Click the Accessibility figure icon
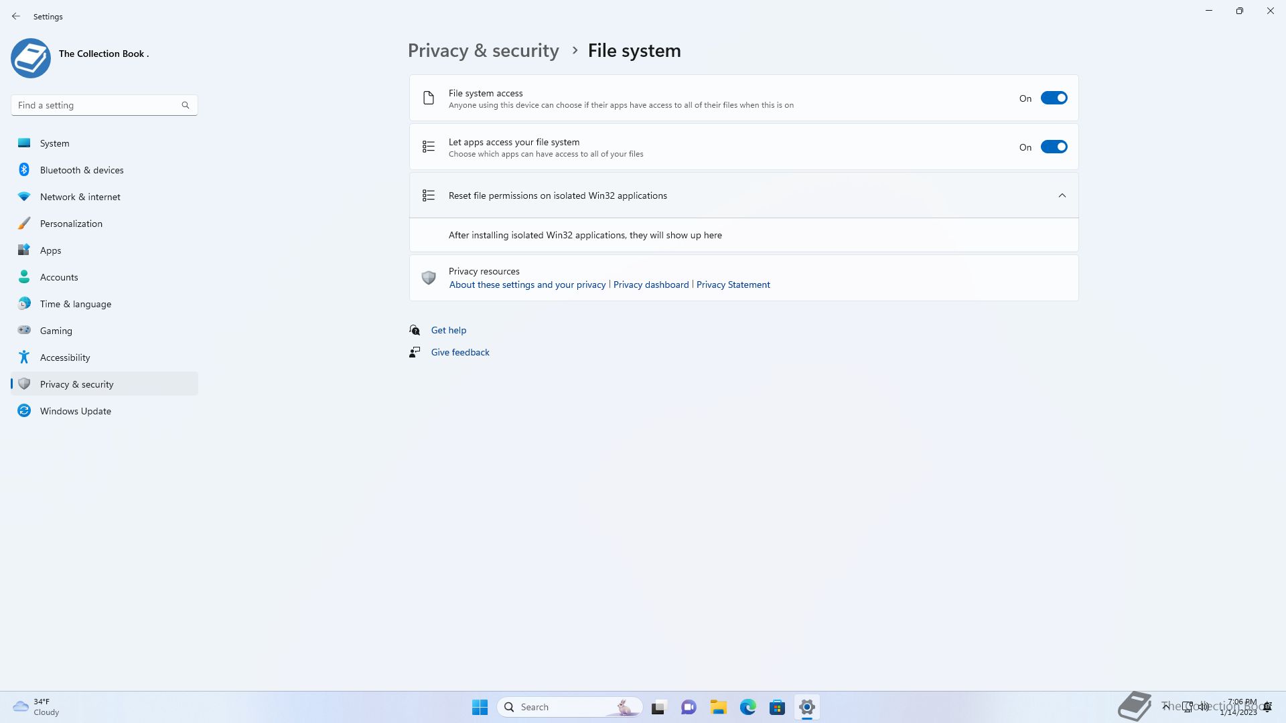 (x=24, y=357)
